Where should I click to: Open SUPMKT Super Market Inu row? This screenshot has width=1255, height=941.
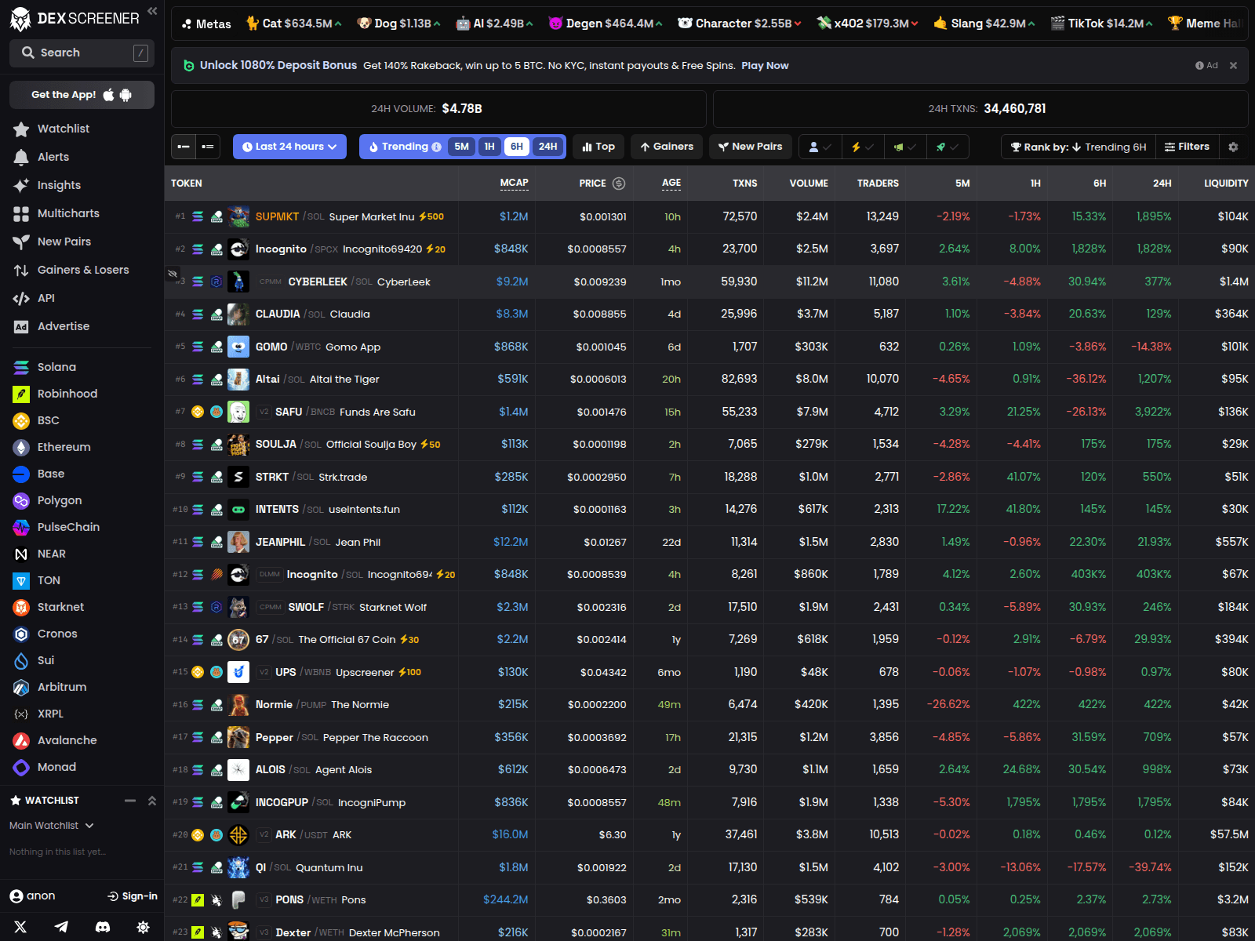710,216
